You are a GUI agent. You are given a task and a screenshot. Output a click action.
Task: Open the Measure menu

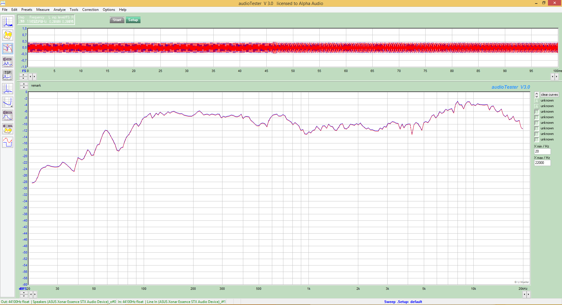click(43, 10)
